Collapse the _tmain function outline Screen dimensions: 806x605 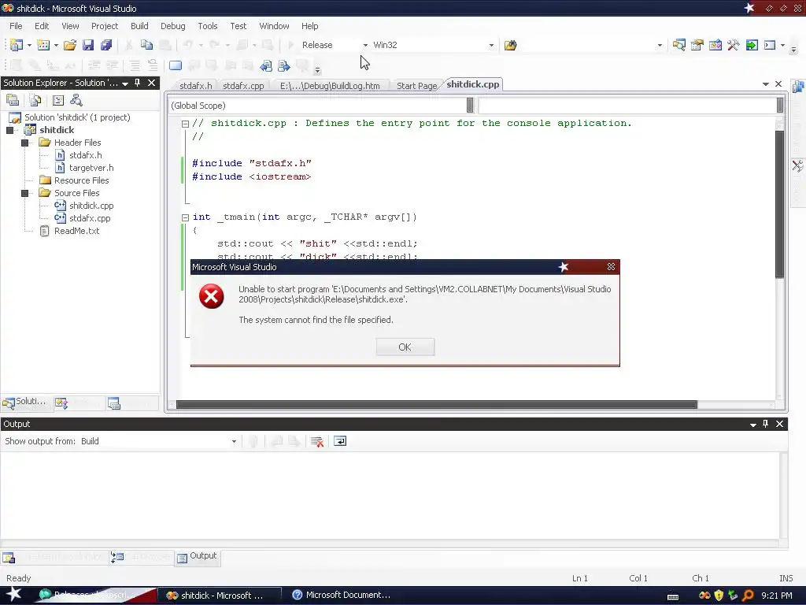[x=185, y=217]
